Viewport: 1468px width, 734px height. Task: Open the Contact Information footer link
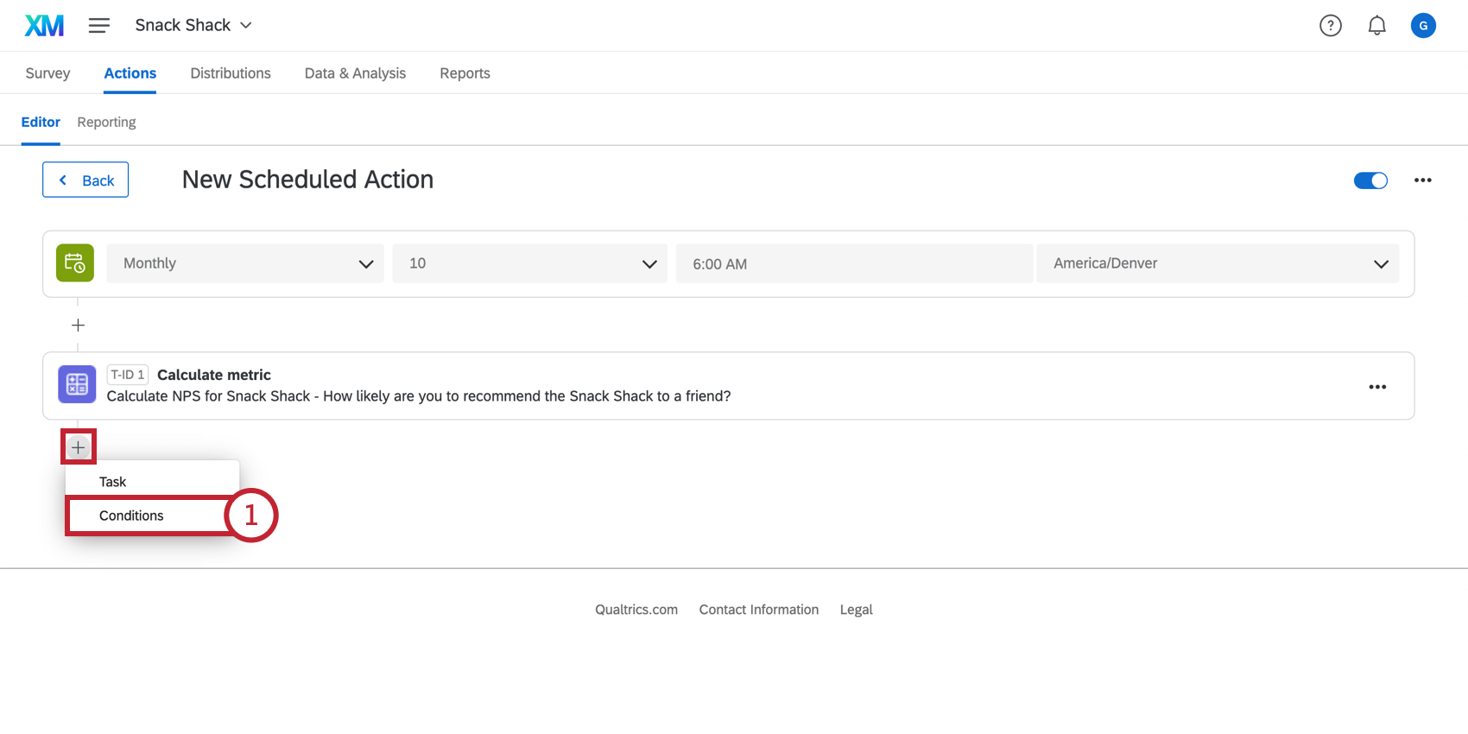pyautogui.click(x=759, y=610)
